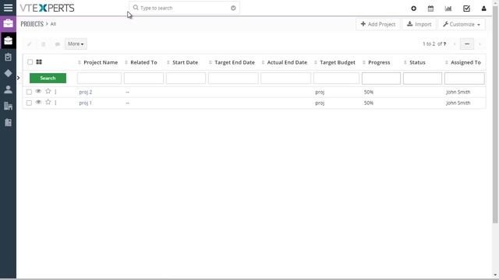Focus the Progress filter field

tap(381, 79)
